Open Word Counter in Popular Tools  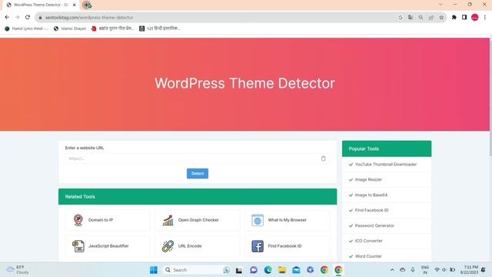[x=368, y=256]
